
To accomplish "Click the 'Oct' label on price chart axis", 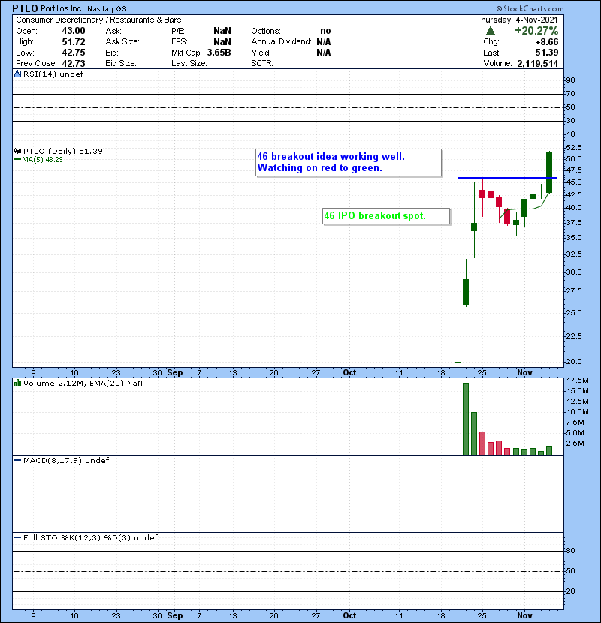I will 349,373.
